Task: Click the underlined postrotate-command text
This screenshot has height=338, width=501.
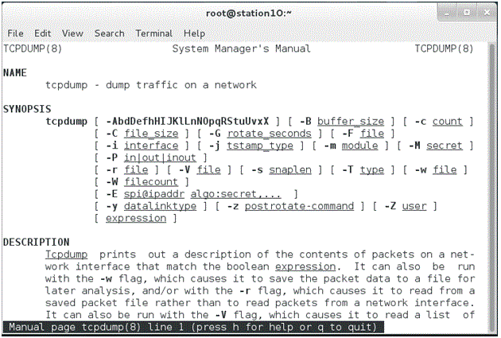Action: click(x=299, y=206)
